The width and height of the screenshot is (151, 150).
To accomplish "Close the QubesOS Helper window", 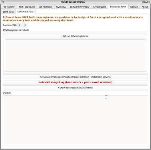I will 149,2.
